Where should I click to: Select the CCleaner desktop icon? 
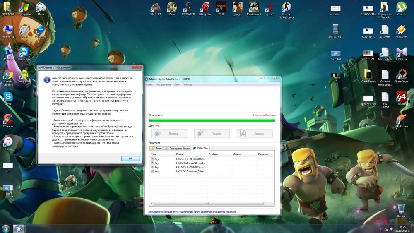tap(8, 121)
